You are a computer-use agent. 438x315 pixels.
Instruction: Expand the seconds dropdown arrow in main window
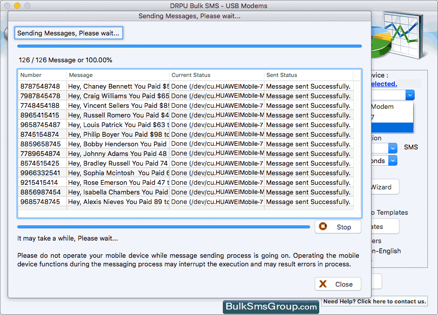[393, 161]
